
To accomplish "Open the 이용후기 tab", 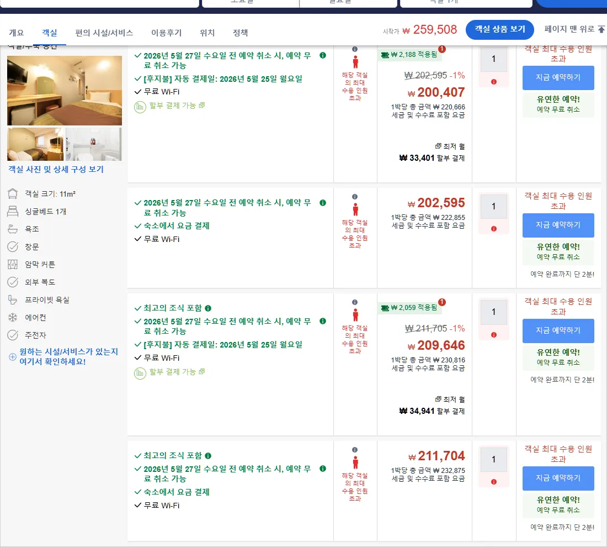I will click(167, 33).
